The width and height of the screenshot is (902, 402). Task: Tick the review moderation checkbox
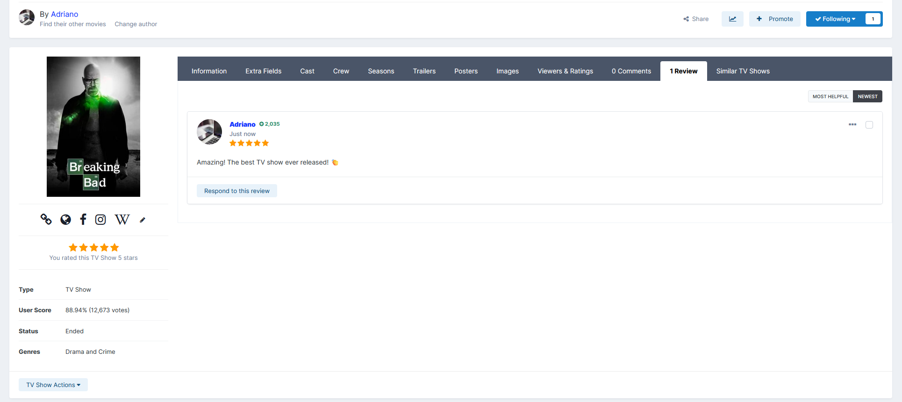click(869, 125)
